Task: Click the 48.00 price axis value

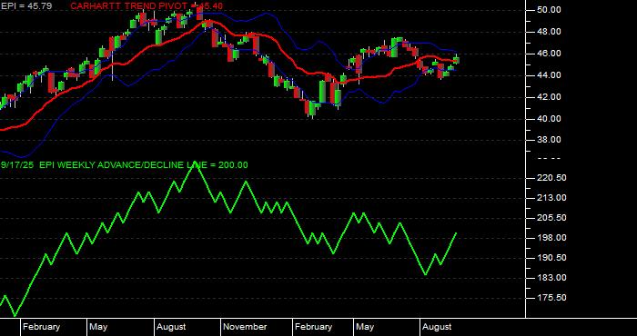Action: [x=549, y=32]
